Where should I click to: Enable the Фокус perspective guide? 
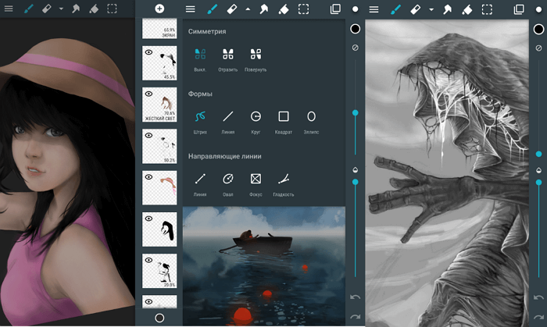coord(255,179)
